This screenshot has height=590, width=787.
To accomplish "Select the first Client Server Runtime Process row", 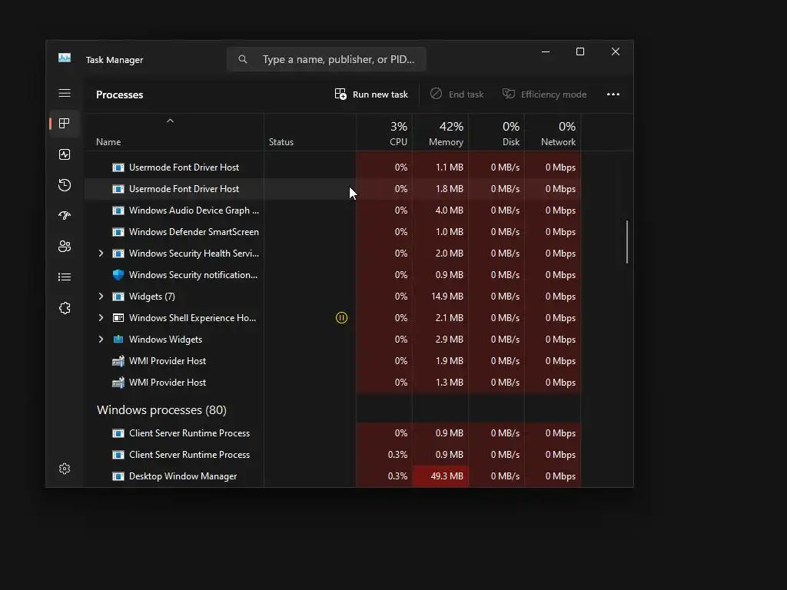I will click(333, 433).
